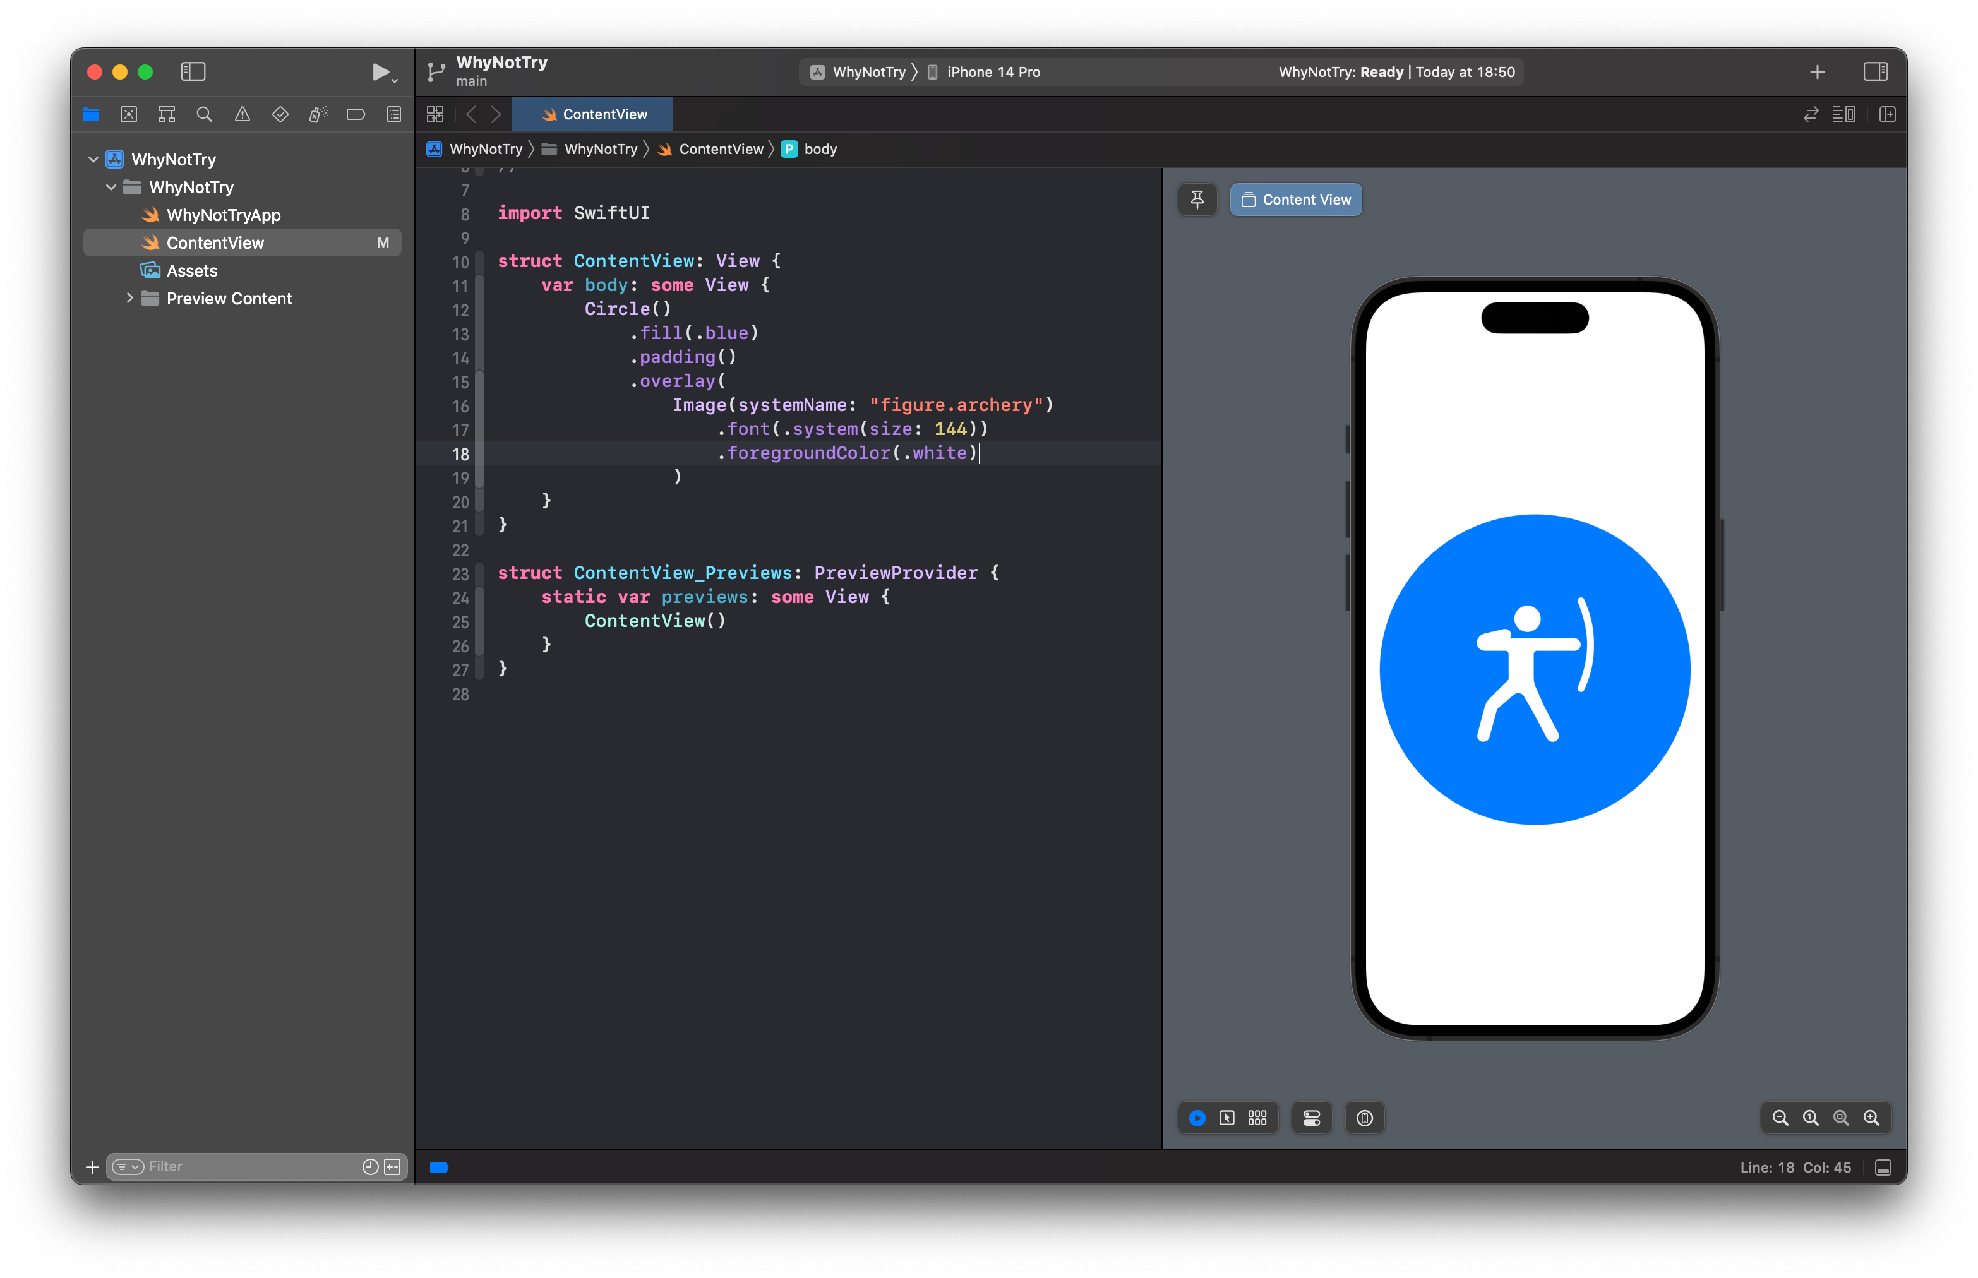Image resolution: width=1978 pixels, height=1278 pixels.
Task: Click on the ContentView tab label
Action: tap(604, 114)
